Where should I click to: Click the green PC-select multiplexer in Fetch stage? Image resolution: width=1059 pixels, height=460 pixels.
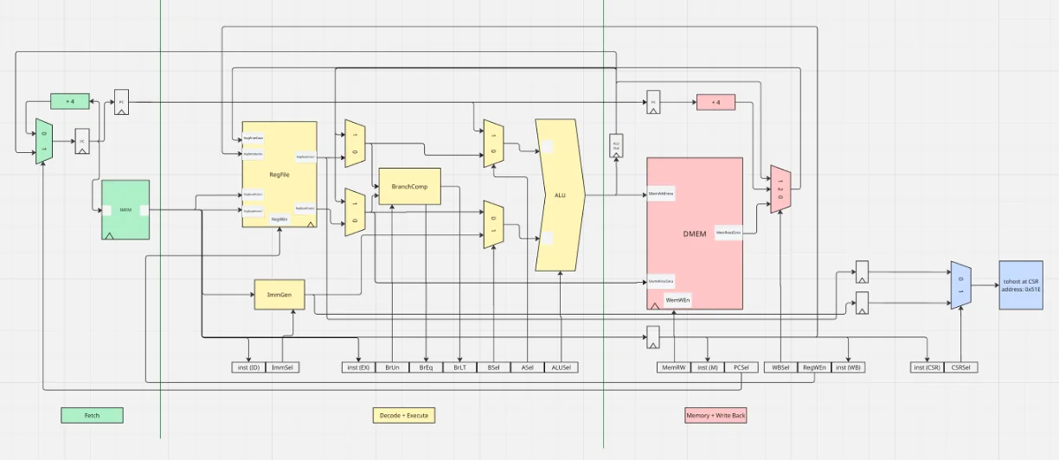(x=44, y=140)
